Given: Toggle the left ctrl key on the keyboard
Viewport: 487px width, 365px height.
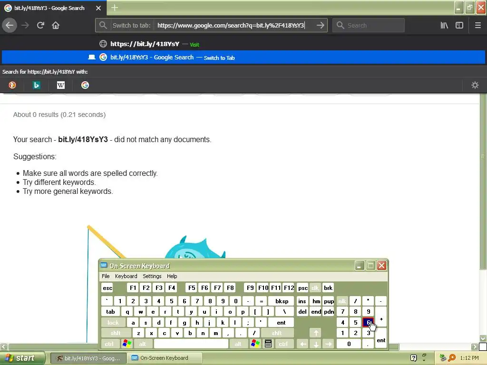Looking at the screenshot, I should pyautogui.click(x=109, y=344).
